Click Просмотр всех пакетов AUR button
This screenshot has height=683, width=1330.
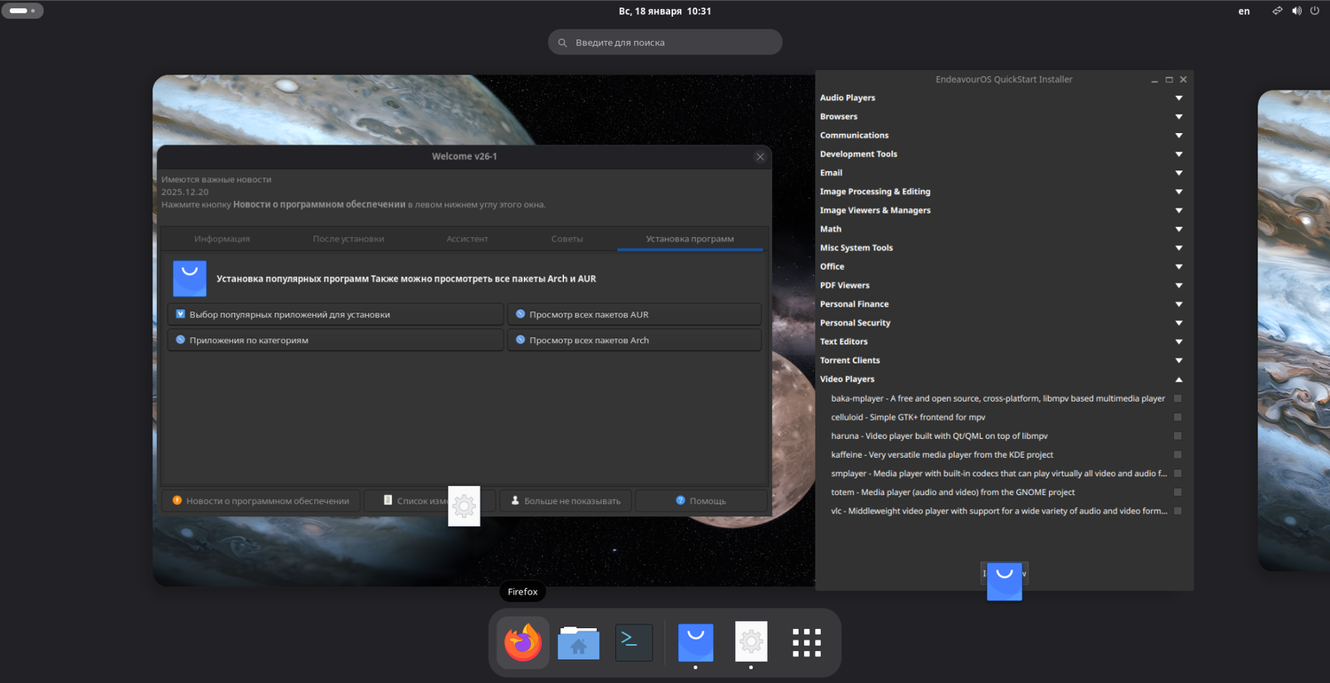click(x=633, y=315)
